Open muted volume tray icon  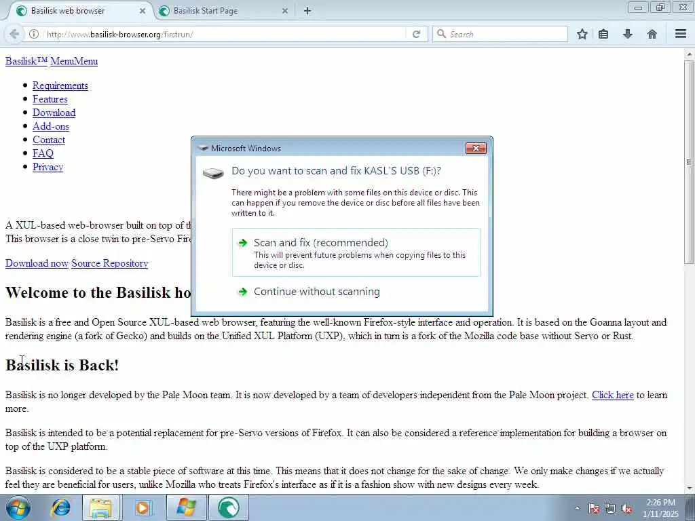(626, 509)
